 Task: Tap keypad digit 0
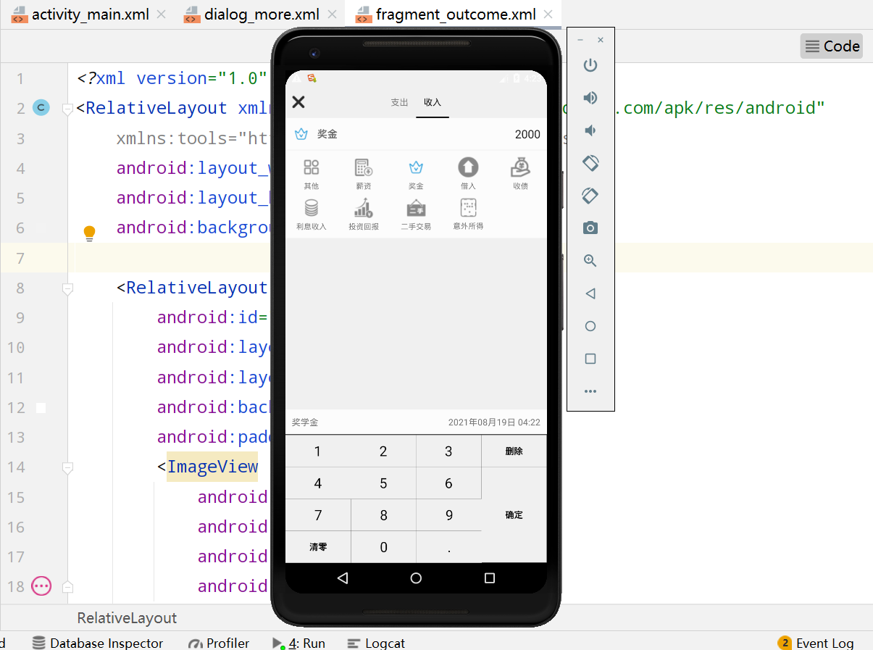point(383,547)
